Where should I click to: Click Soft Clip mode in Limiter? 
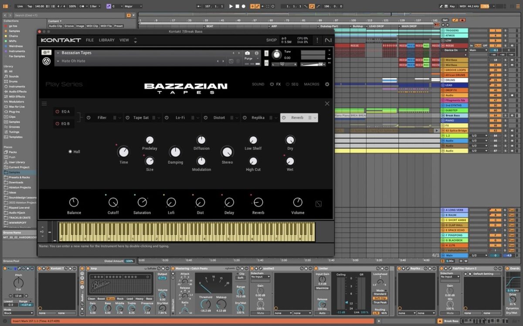(x=380, y=298)
